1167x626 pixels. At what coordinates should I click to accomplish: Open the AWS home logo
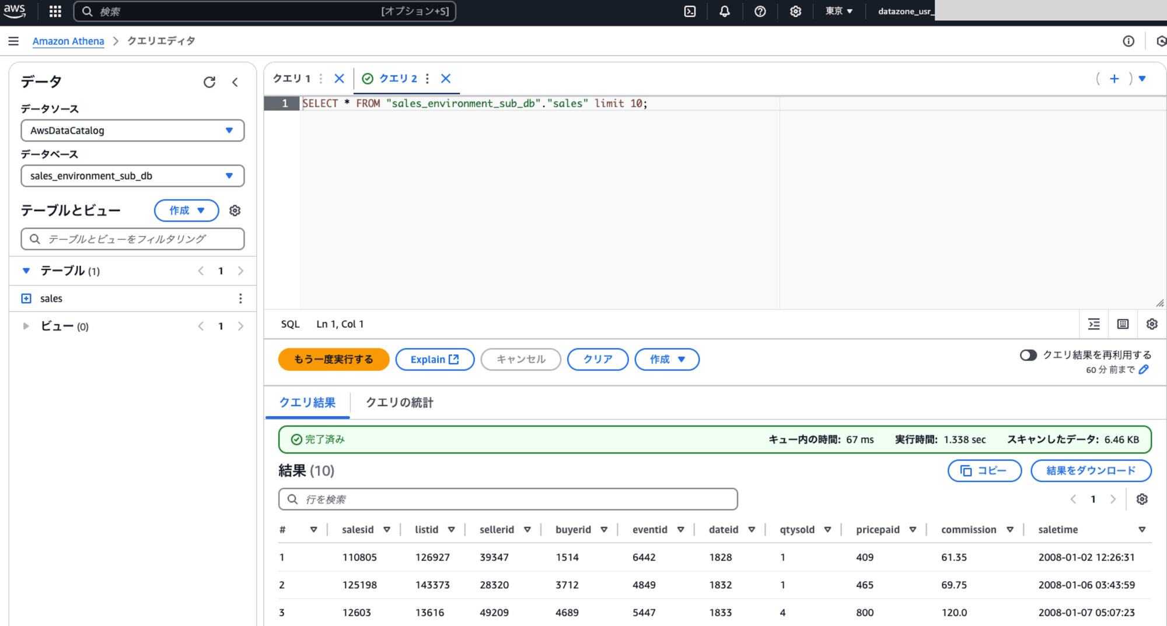pyautogui.click(x=15, y=11)
